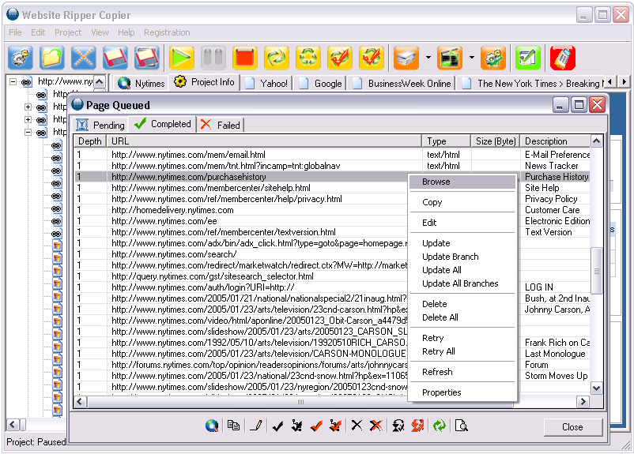The image size is (634, 454).
Task: Click the orange media clapboard icon
Action: pyautogui.click(x=450, y=58)
